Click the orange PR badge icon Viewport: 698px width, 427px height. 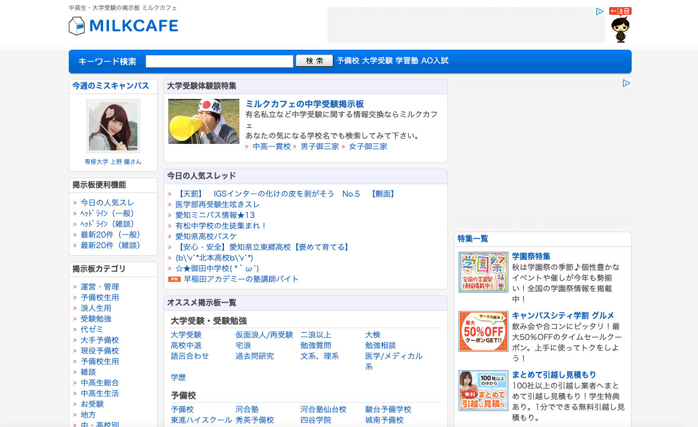174,280
